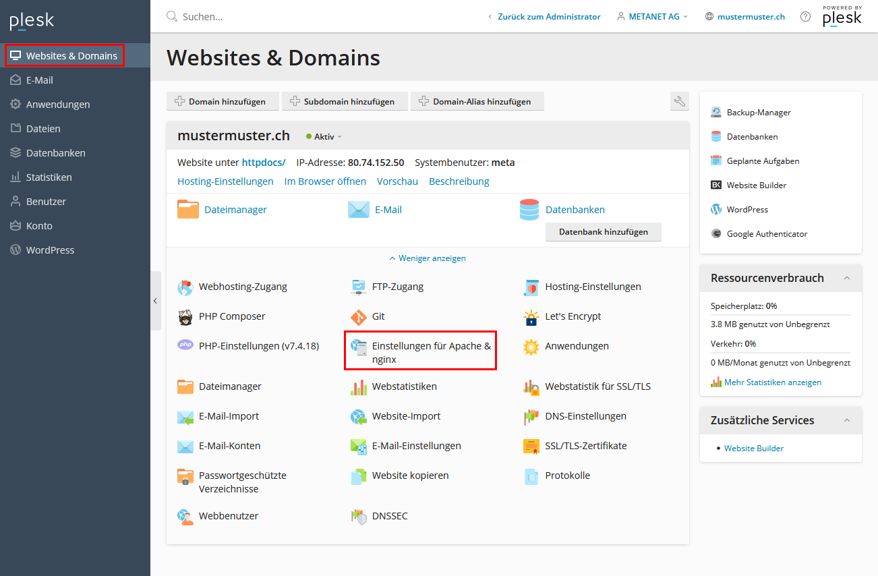
Task: Click the DNSSEC shield icon
Action: click(359, 516)
